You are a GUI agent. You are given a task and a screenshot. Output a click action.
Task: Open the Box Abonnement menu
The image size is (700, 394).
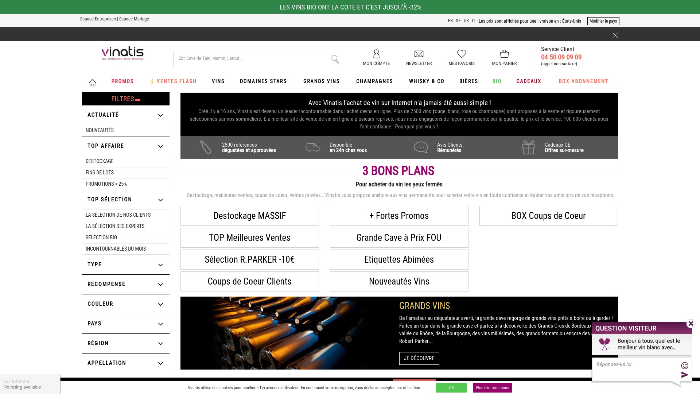point(583,81)
